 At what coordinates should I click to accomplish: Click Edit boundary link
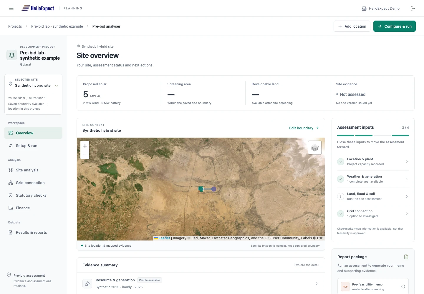coord(304,128)
